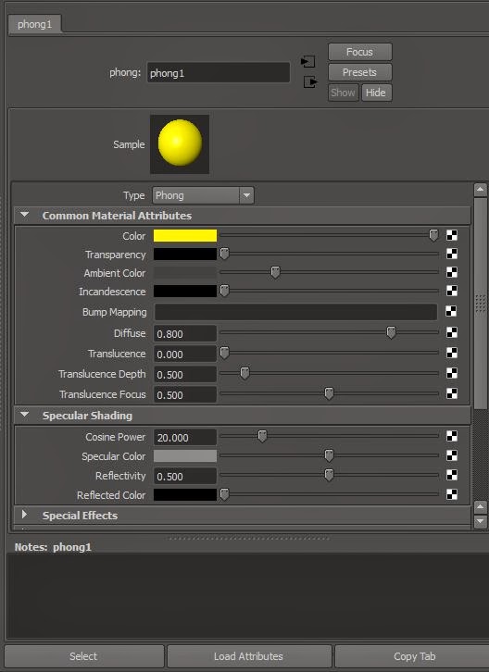The width and height of the screenshot is (489, 672).
Task: Open texture map button for Transparency
Action: (x=452, y=254)
